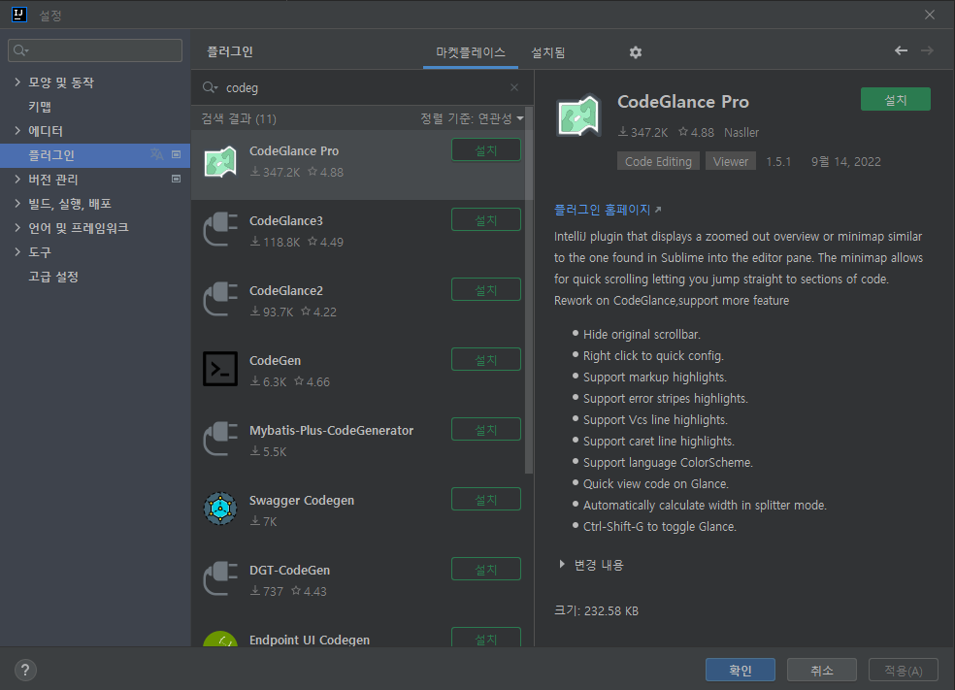The height and width of the screenshot is (690, 955).
Task: Open help with the question mark button
Action: (x=25, y=671)
